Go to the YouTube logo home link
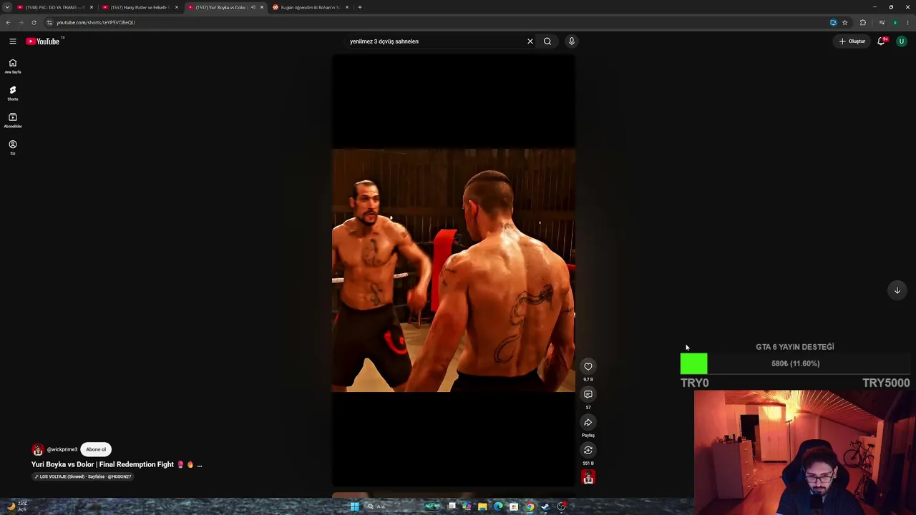916x515 pixels. tap(43, 41)
